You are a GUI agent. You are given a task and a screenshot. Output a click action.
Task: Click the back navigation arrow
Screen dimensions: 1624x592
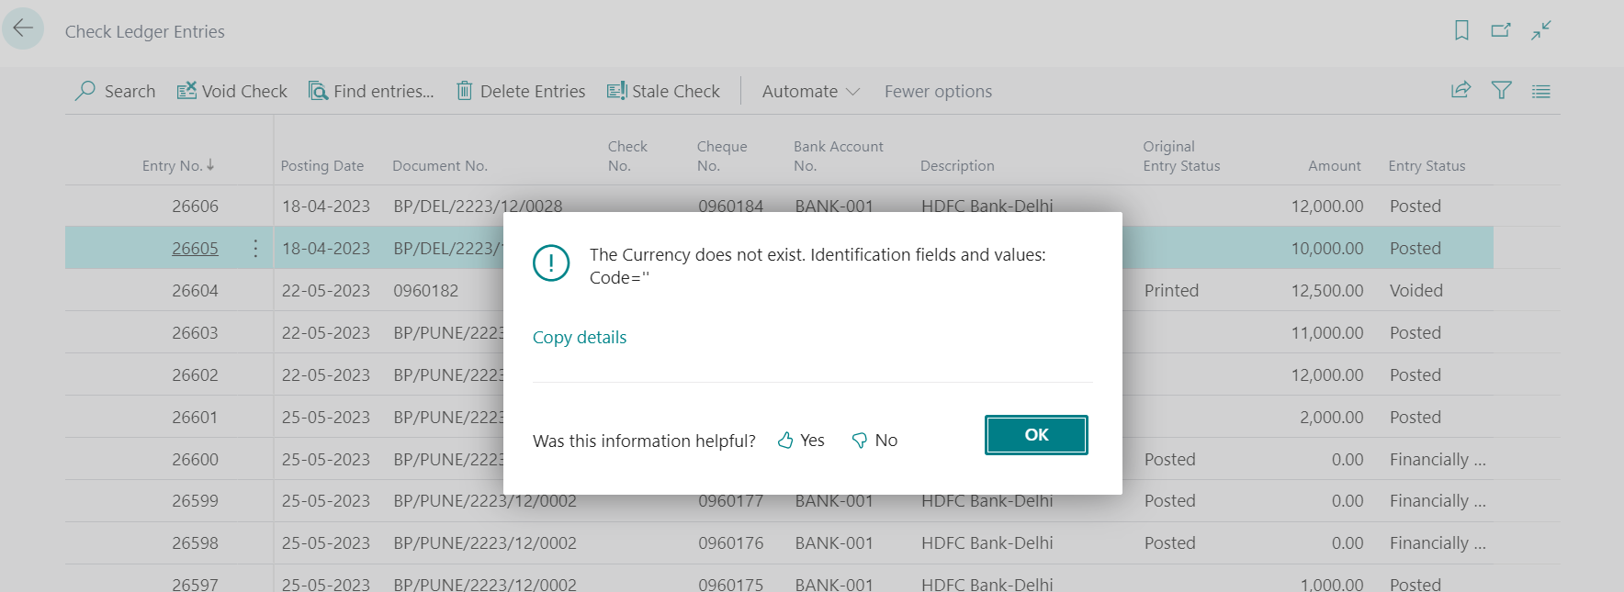tap(23, 28)
